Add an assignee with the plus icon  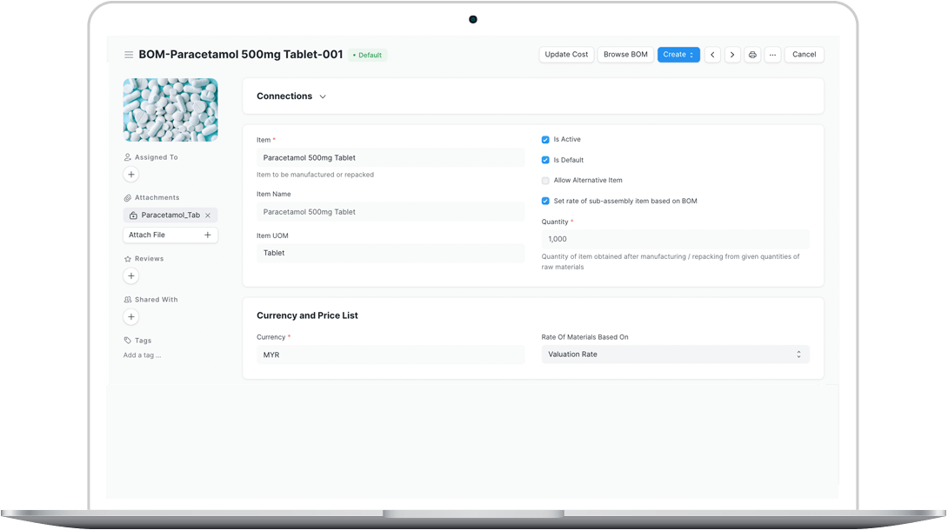tap(131, 175)
